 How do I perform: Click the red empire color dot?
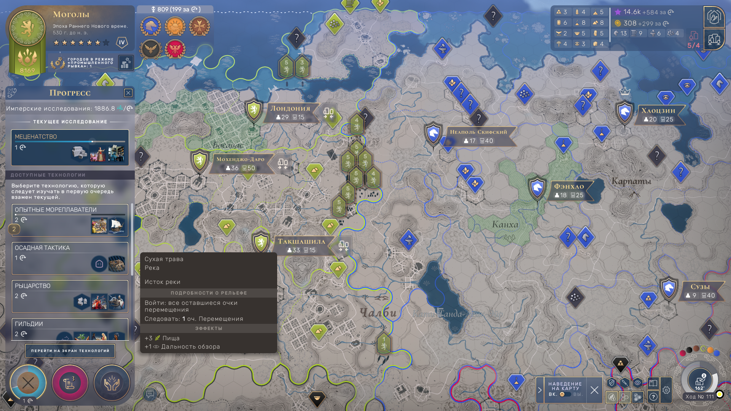683,353
